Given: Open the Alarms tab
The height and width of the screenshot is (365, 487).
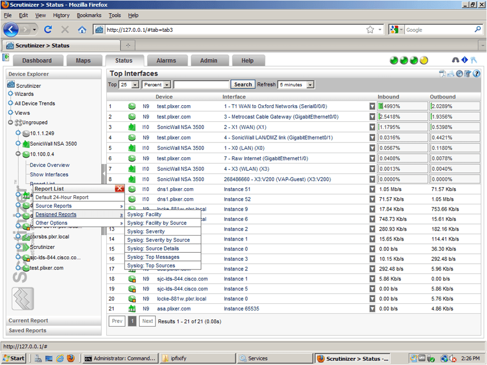Looking at the screenshot, I should 166,61.
